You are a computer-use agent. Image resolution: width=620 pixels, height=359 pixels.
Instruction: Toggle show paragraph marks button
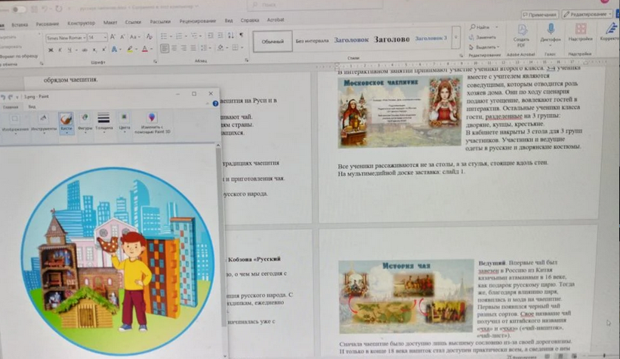point(241,36)
